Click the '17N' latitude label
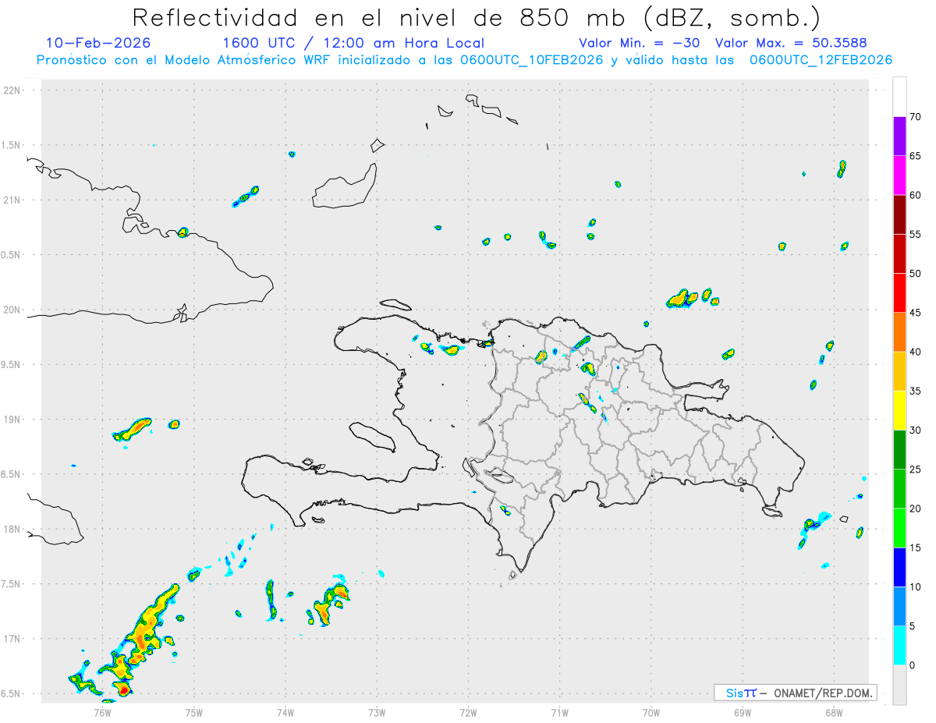The image size is (936, 723). [12, 639]
